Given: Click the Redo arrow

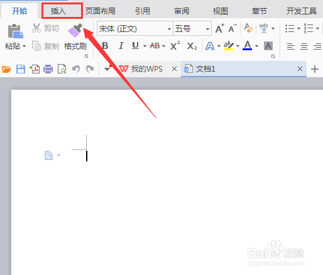Looking at the screenshot, I should (x=90, y=69).
